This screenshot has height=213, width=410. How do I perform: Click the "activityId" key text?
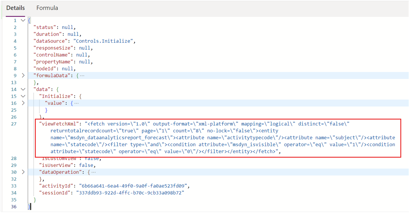point(56,186)
